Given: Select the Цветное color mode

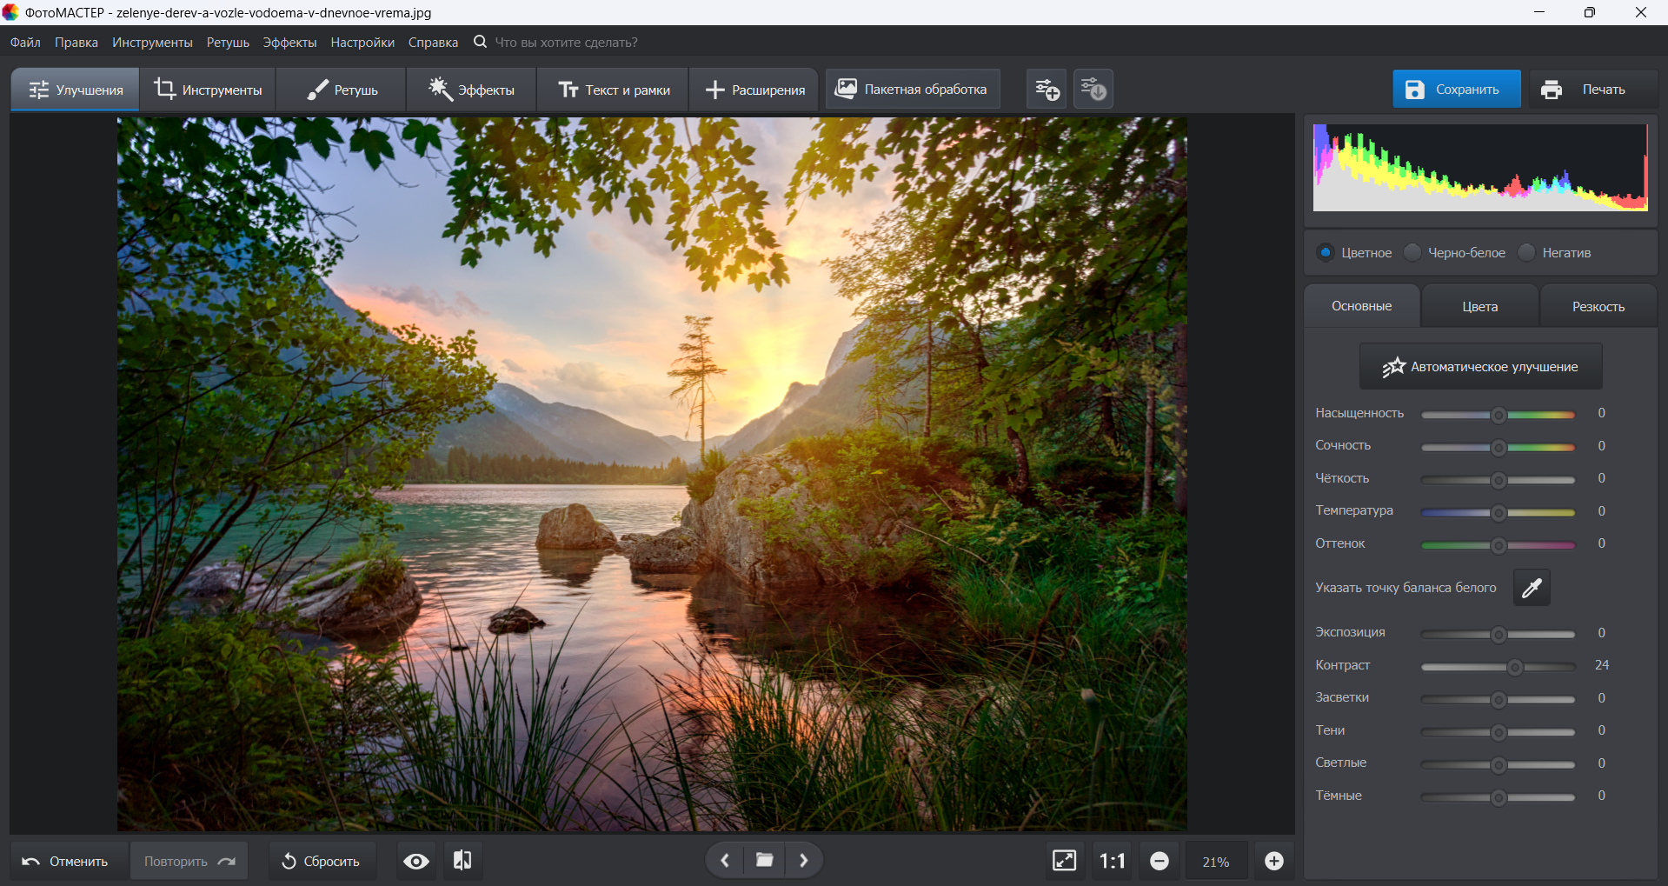Looking at the screenshot, I should [1354, 253].
